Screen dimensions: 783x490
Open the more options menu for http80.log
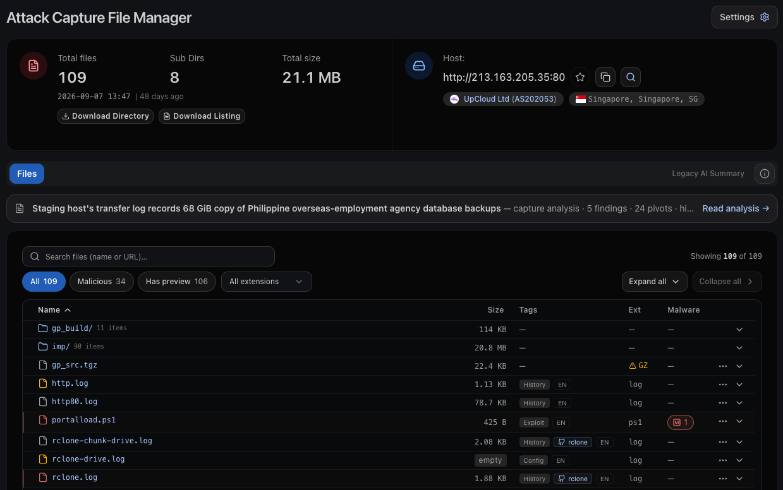pos(723,403)
